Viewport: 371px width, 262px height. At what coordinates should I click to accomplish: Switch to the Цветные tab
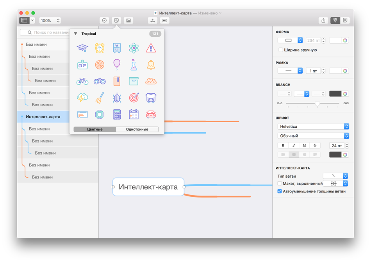point(95,129)
